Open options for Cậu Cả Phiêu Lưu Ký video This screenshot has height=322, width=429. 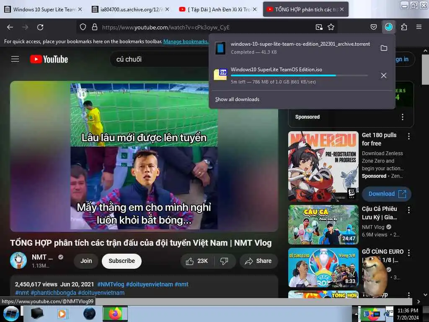tap(409, 210)
